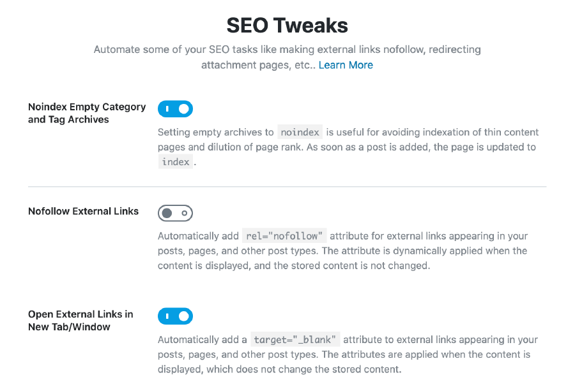575x389 pixels.
Task: Click the SEO Tweaks page heading
Action: pyautogui.click(x=287, y=26)
